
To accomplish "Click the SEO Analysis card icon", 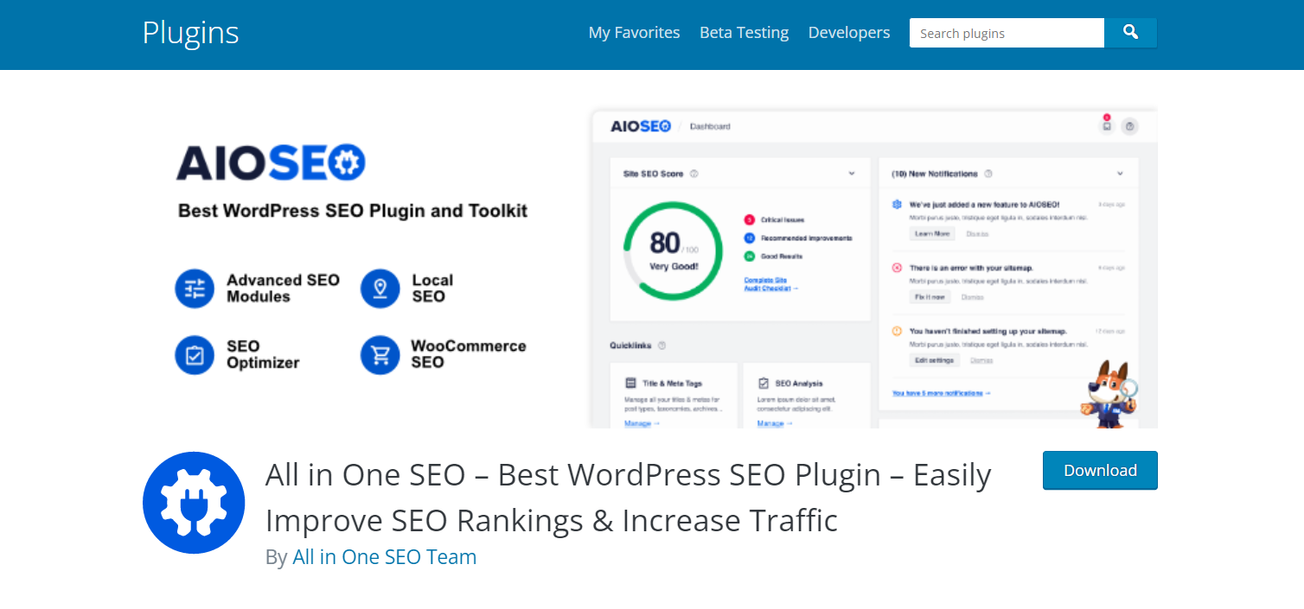I will click(764, 383).
